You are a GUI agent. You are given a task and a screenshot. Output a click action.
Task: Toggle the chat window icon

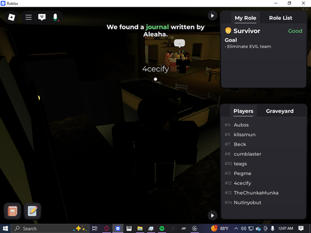pyautogui.click(x=42, y=17)
